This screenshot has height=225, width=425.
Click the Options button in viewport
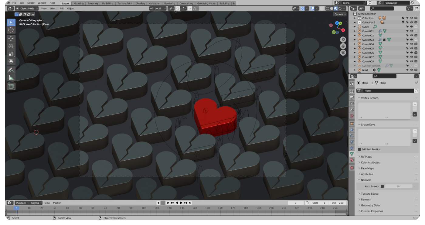[340, 14]
